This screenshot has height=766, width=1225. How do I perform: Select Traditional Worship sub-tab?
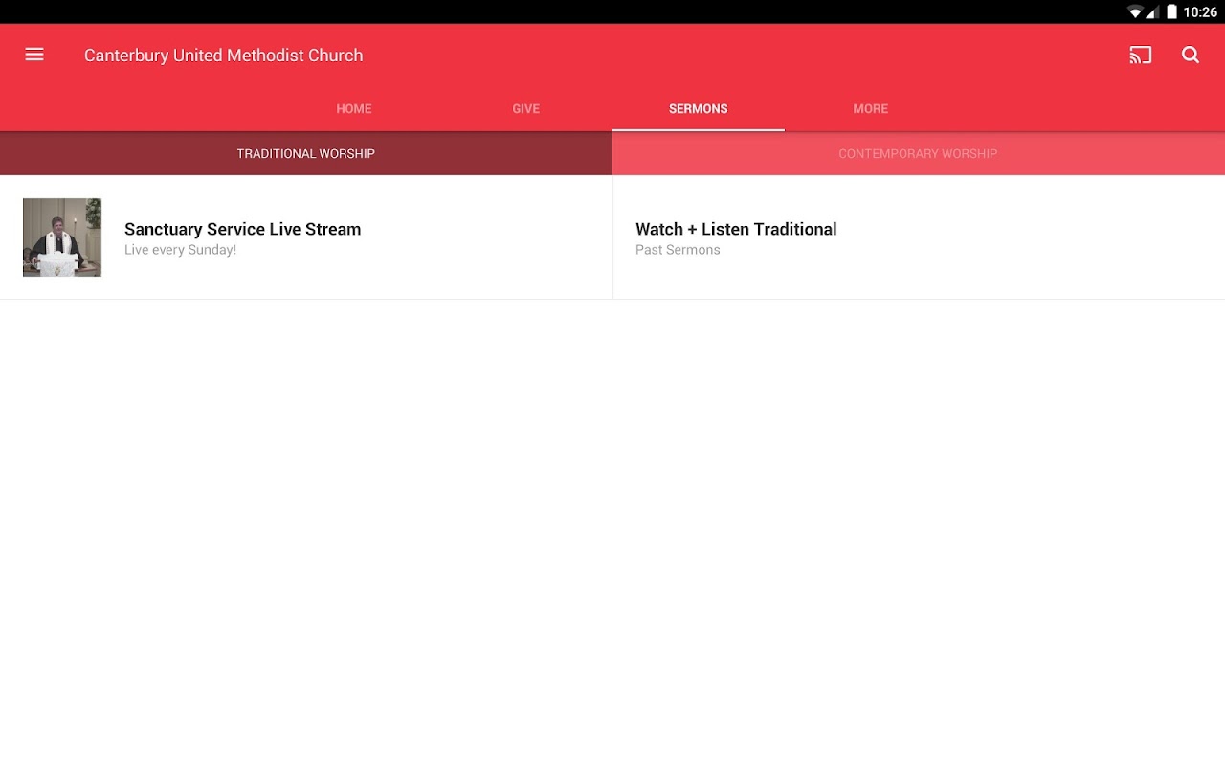306,153
